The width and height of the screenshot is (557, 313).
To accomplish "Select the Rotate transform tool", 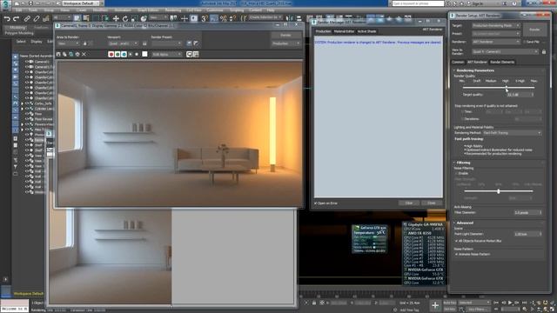I will point(125,18).
